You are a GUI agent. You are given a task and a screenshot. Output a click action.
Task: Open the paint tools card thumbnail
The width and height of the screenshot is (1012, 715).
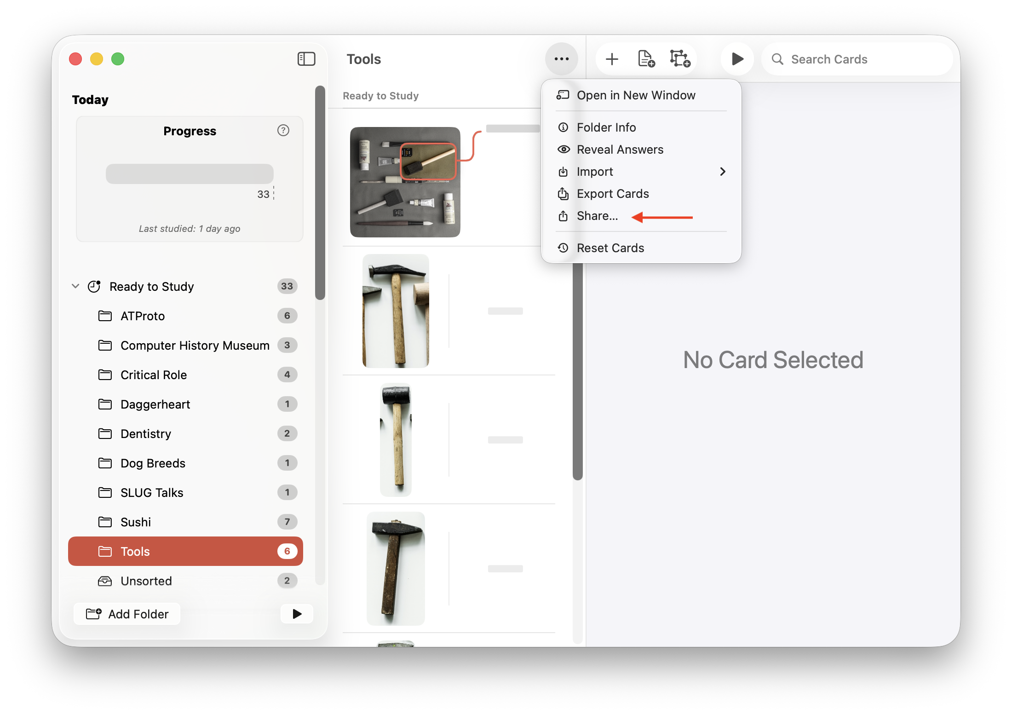click(405, 182)
